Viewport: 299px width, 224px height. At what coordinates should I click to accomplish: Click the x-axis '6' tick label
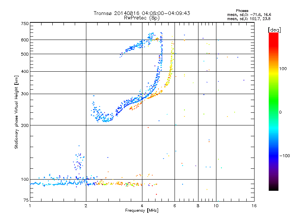pos(175,206)
